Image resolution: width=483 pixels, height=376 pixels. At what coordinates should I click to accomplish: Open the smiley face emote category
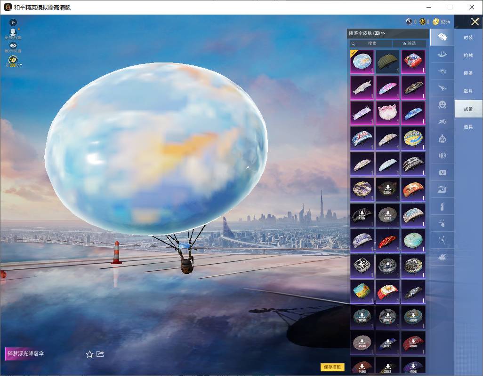coord(442,104)
